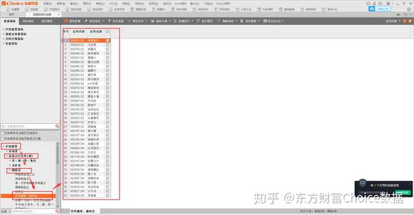Uncheck the checkbox for row 002029.SZ
Screen dimensions: 414x215
108,45
